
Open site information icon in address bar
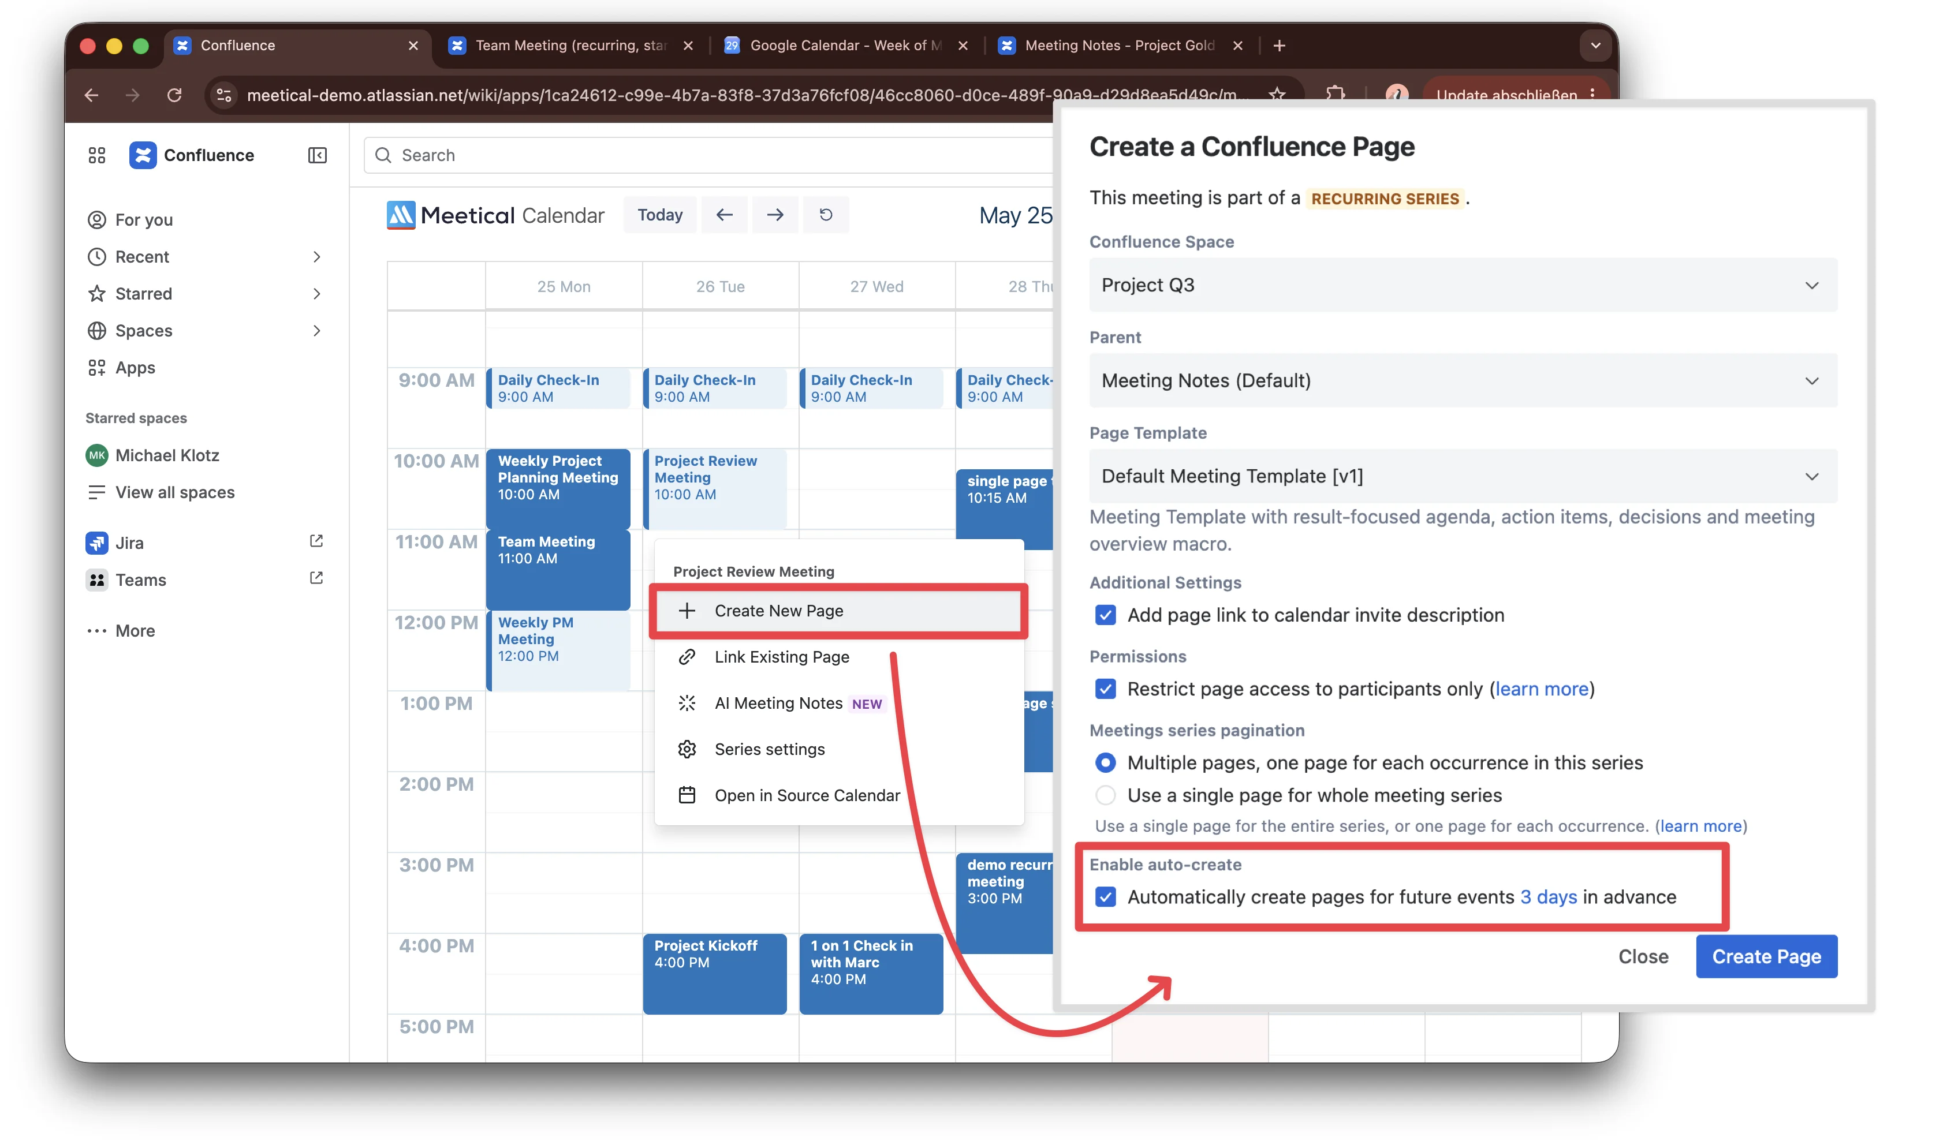tap(225, 95)
